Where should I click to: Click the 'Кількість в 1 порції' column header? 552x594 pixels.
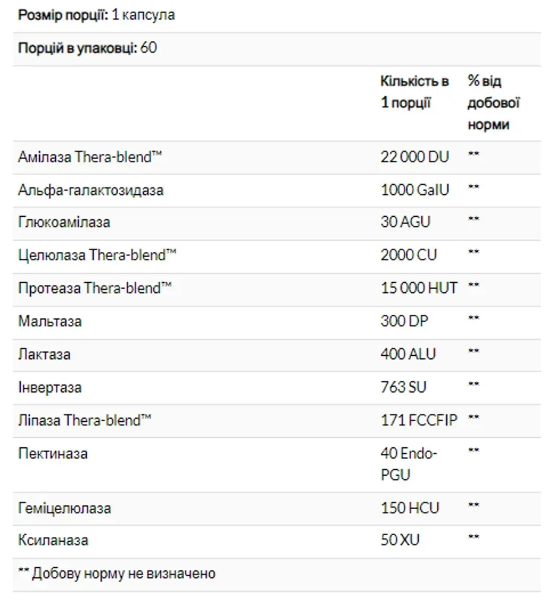pyautogui.click(x=415, y=91)
